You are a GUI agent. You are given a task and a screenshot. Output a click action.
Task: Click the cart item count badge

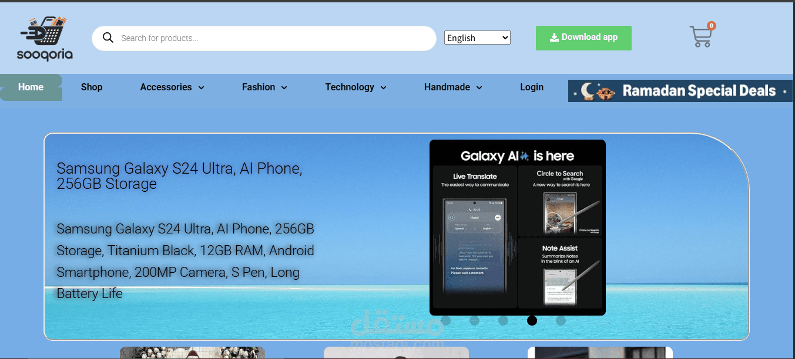tap(712, 25)
